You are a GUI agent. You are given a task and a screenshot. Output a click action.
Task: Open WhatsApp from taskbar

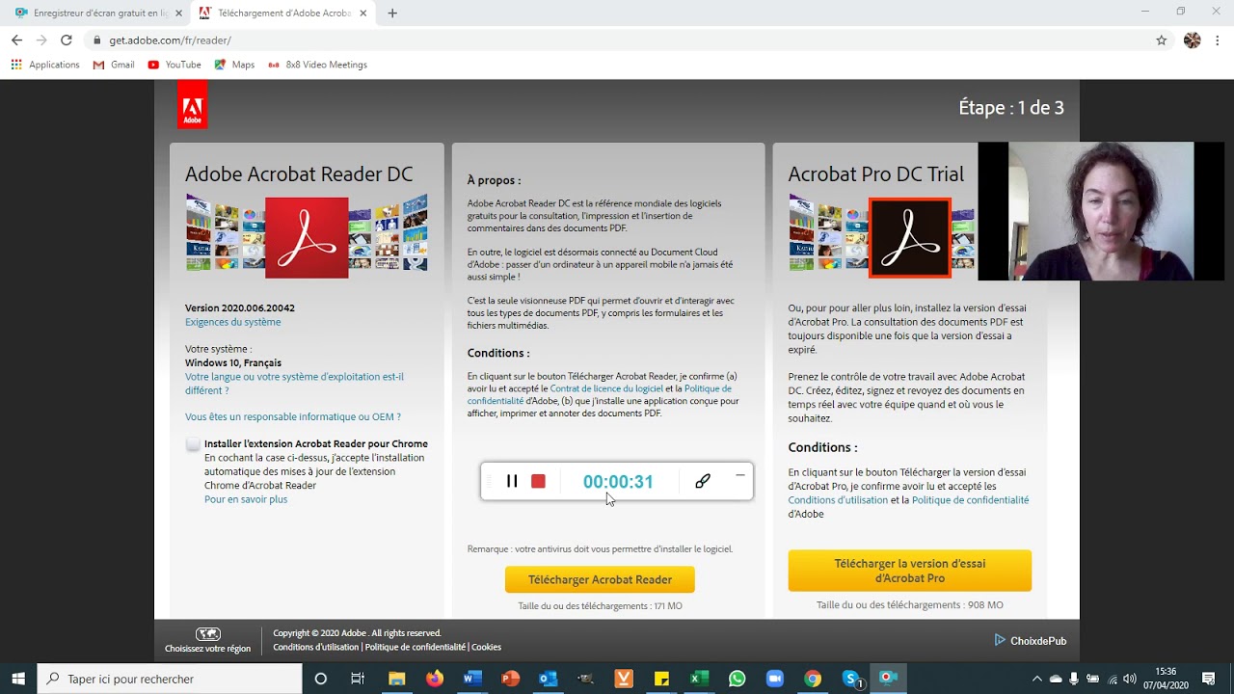coord(738,679)
